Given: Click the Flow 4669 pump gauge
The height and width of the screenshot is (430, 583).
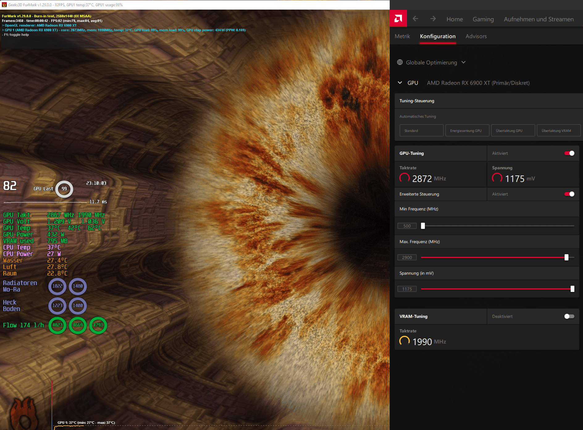Looking at the screenshot, I should coord(78,325).
